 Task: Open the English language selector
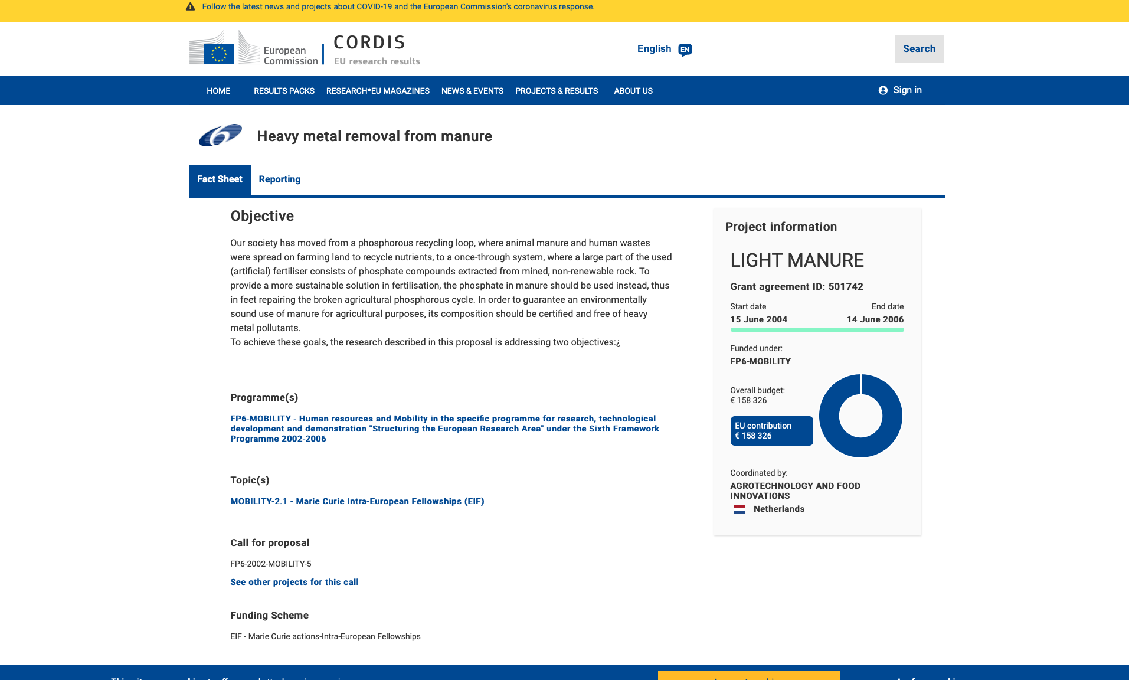click(654, 49)
